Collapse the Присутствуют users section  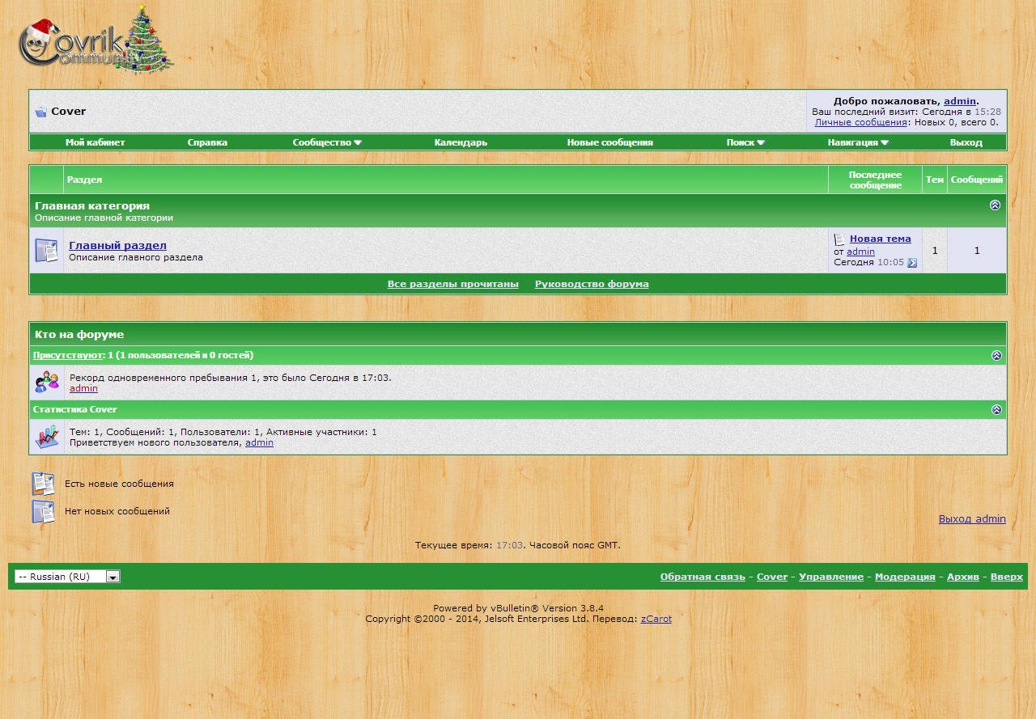click(996, 355)
